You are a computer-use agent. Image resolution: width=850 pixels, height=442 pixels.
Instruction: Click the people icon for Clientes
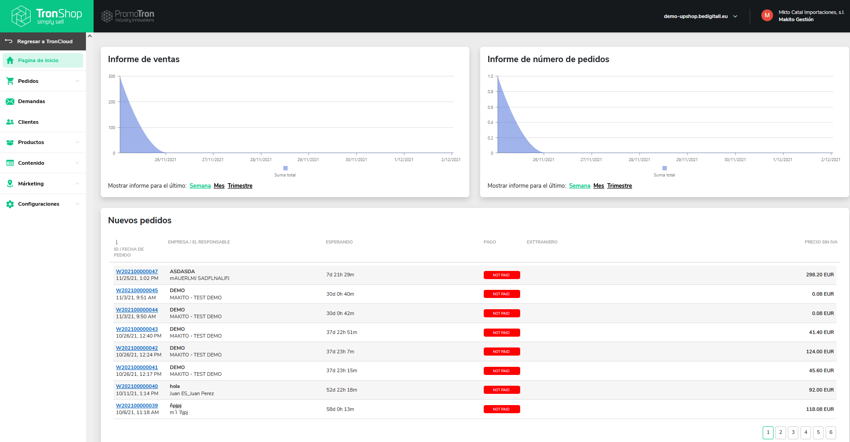[10, 122]
